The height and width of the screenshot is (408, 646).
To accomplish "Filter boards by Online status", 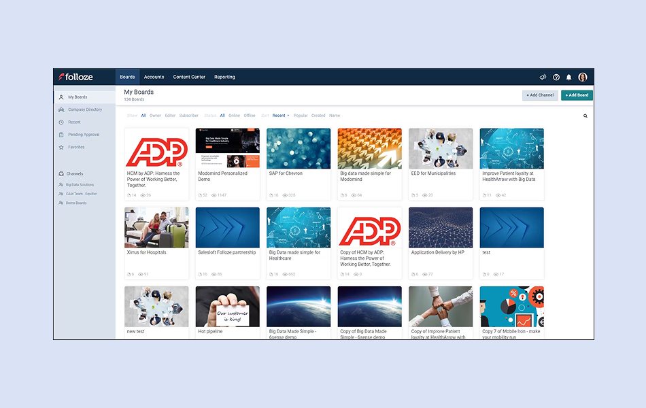I will coord(234,116).
